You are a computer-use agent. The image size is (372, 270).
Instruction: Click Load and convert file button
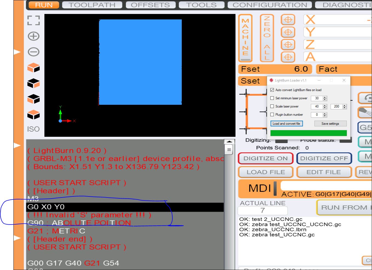(x=286, y=124)
